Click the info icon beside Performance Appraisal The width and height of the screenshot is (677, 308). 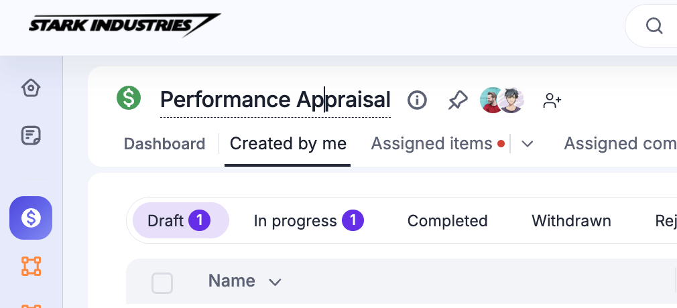417,100
